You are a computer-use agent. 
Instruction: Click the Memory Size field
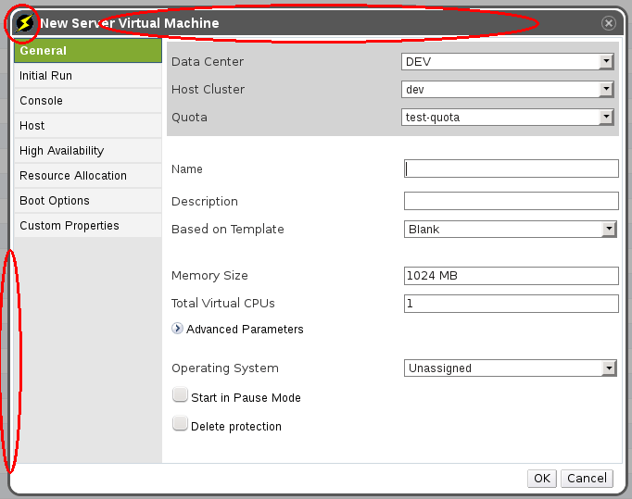click(511, 276)
